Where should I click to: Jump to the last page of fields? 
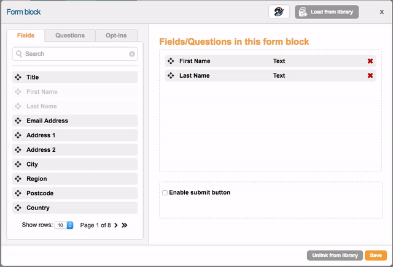pos(125,225)
